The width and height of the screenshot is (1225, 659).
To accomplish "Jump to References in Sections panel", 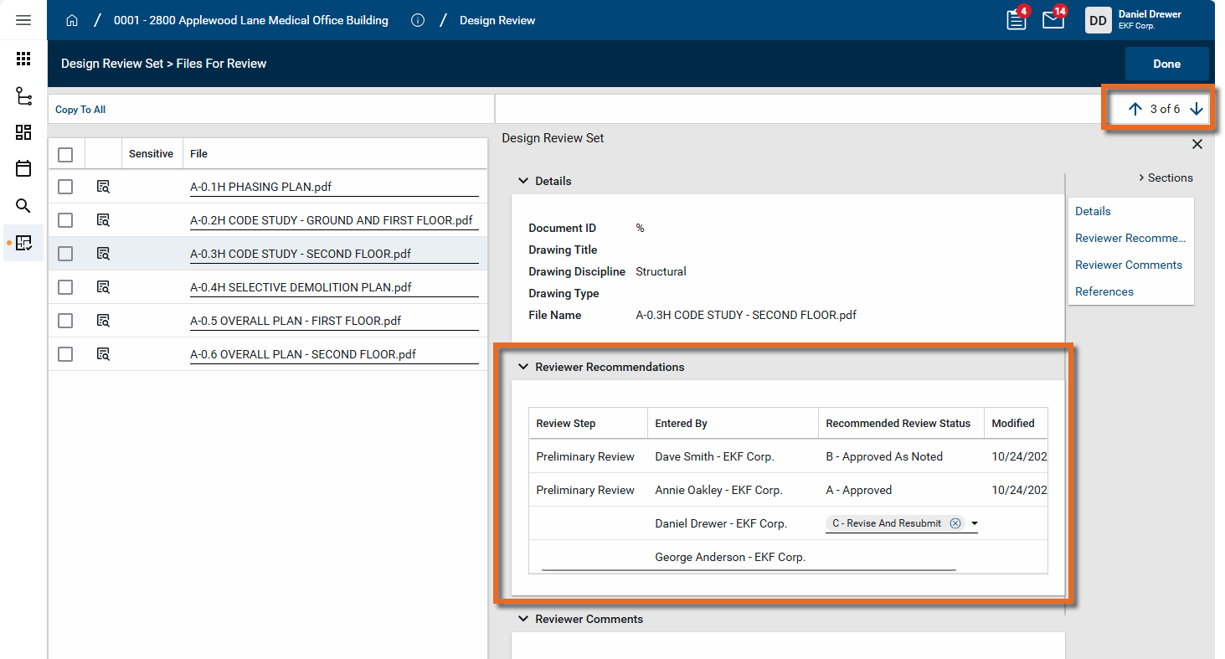I will (1104, 291).
